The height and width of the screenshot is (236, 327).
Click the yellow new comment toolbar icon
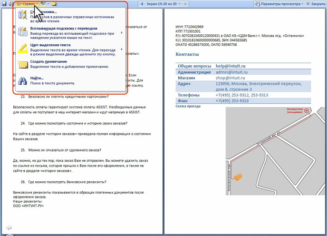click(54, 4)
